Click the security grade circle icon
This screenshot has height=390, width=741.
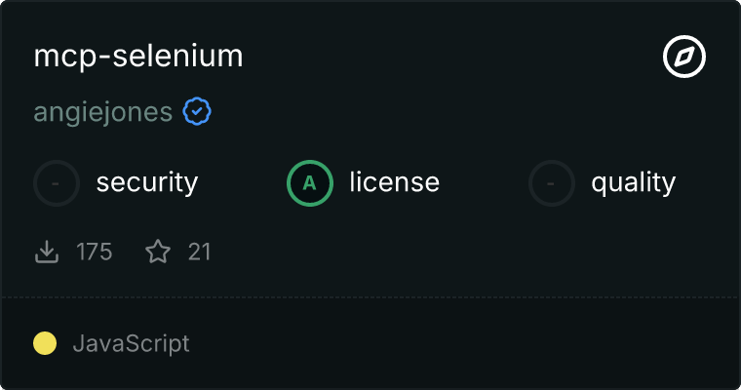point(57,182)
